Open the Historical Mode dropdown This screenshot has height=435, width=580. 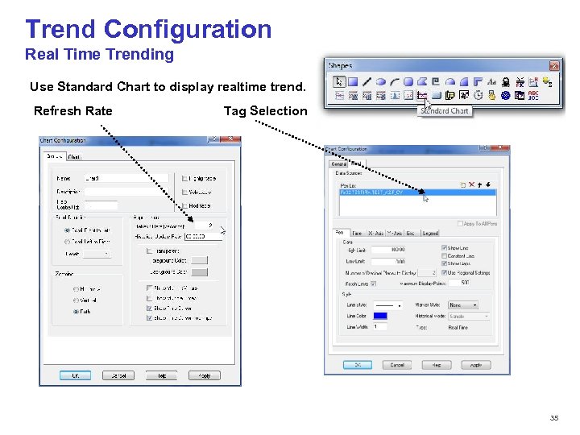click(469, 317)
